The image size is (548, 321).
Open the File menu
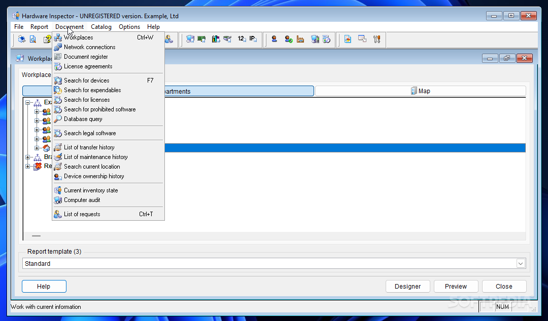tap(19, 27)
